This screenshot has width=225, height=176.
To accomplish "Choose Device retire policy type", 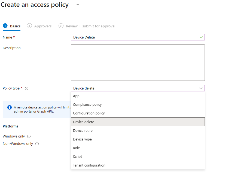I will (83, 131).
